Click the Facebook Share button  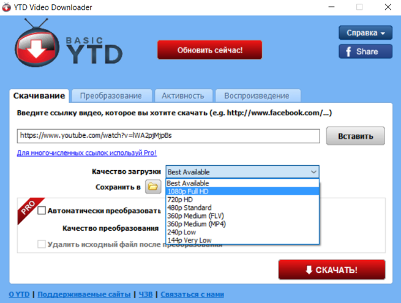pyautogui.click(x=365, y=51)
